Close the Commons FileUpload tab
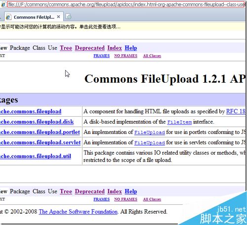Viewport: 247px width, 225px height. [x=58, y=17]
